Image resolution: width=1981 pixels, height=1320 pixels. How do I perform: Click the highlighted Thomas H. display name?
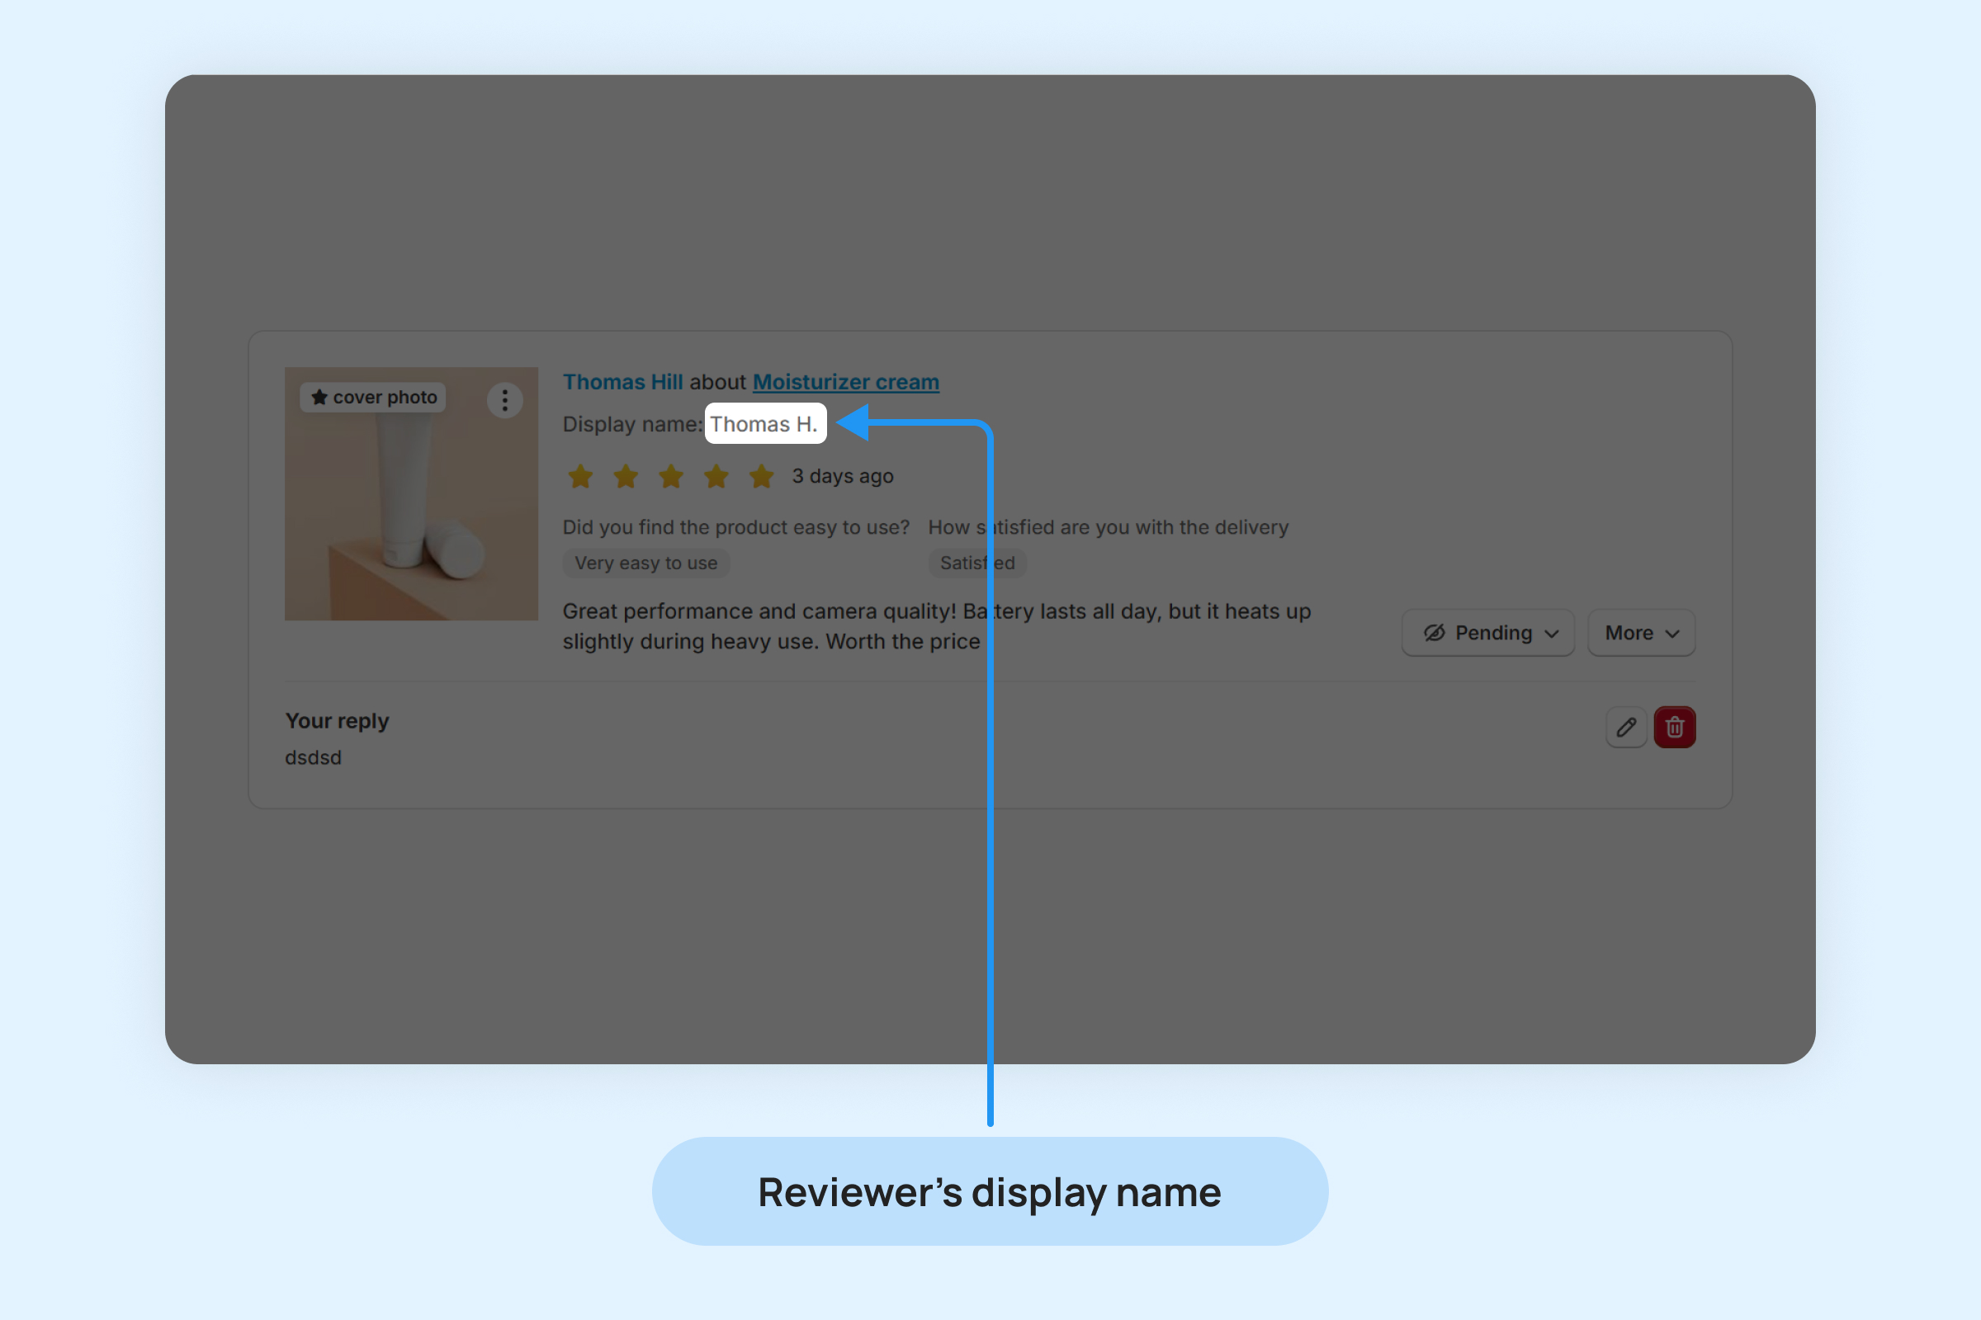pos(764,424)
